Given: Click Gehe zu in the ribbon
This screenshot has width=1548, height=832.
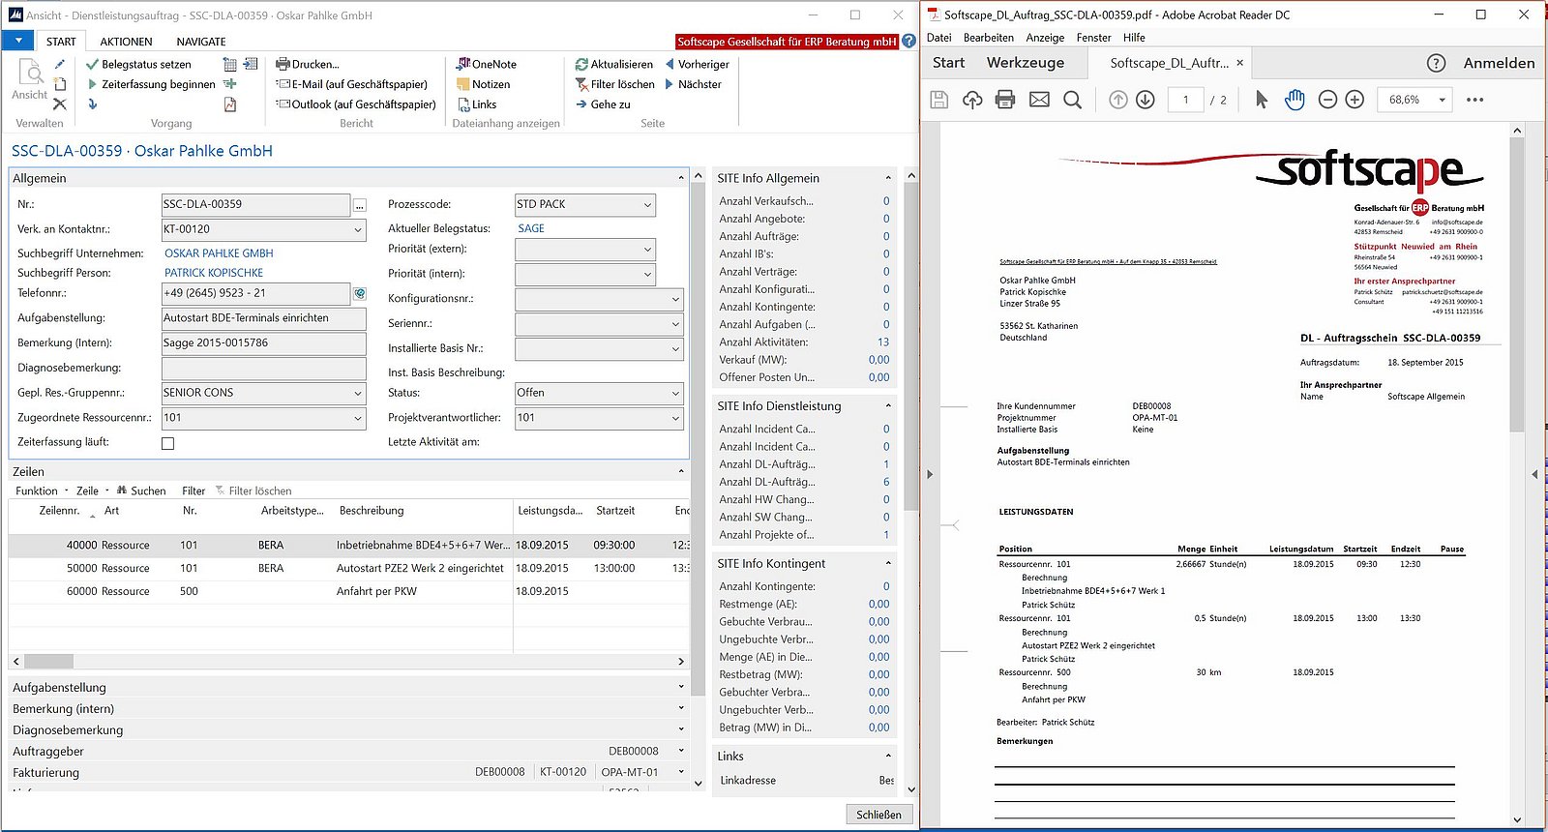Looking at the screenshot, I should (603, 104).
